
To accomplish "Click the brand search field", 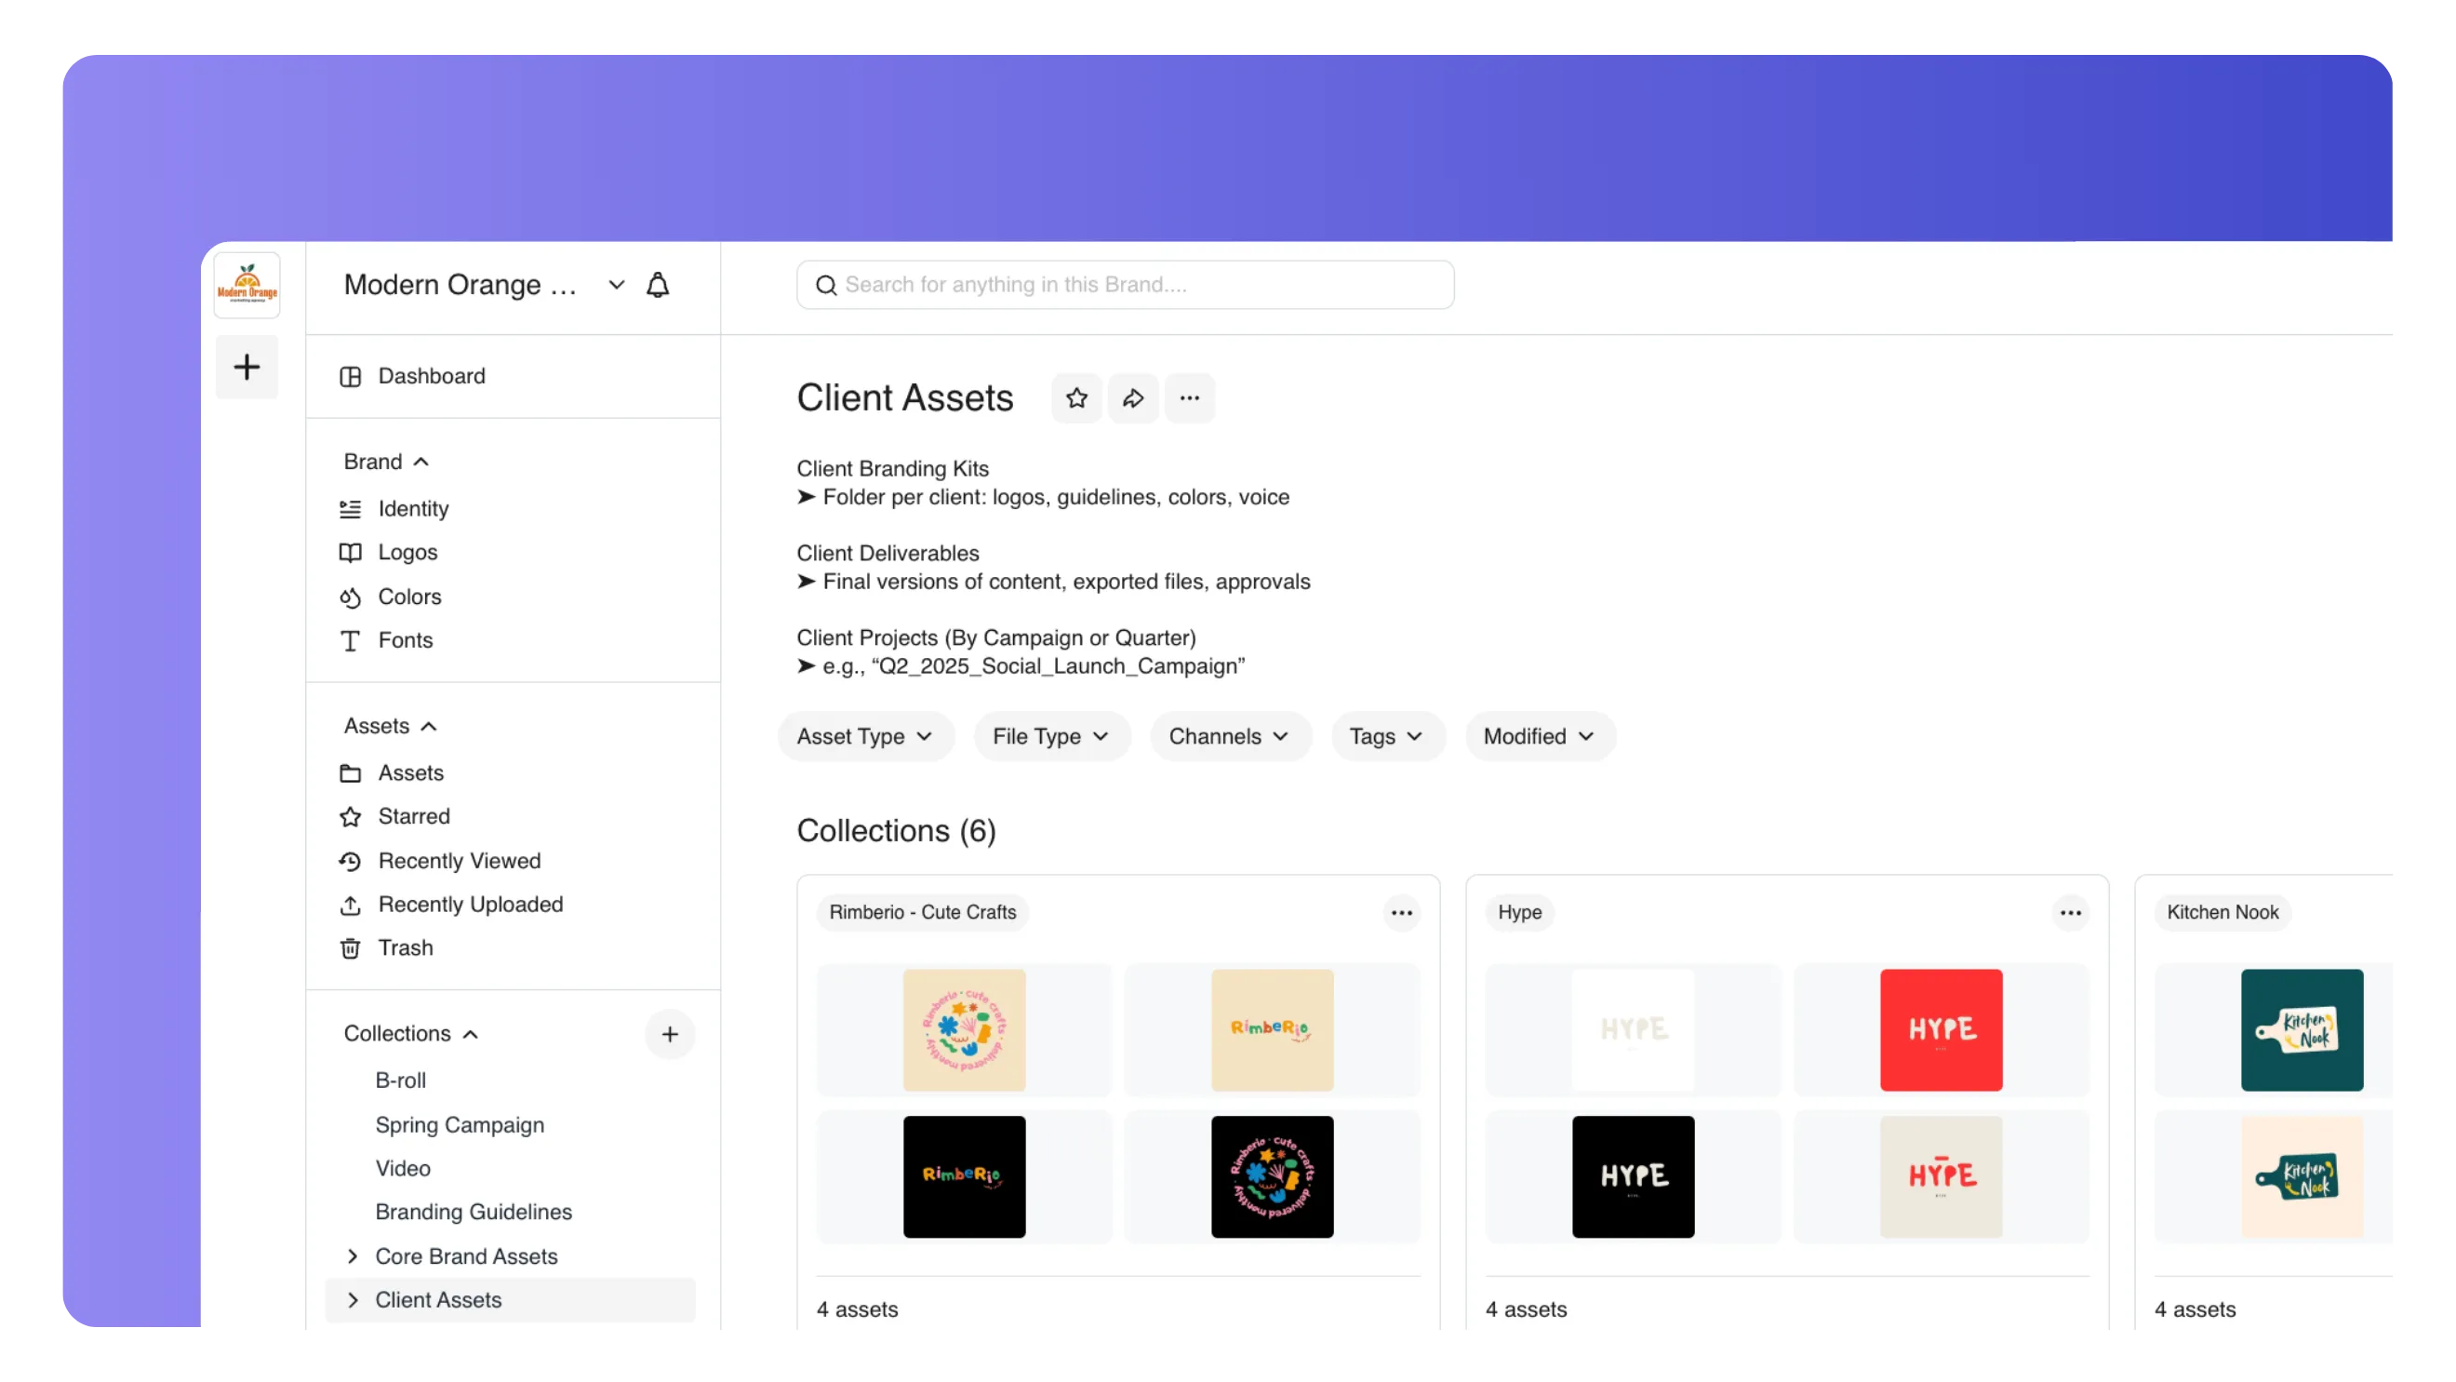I will 1125,285.
